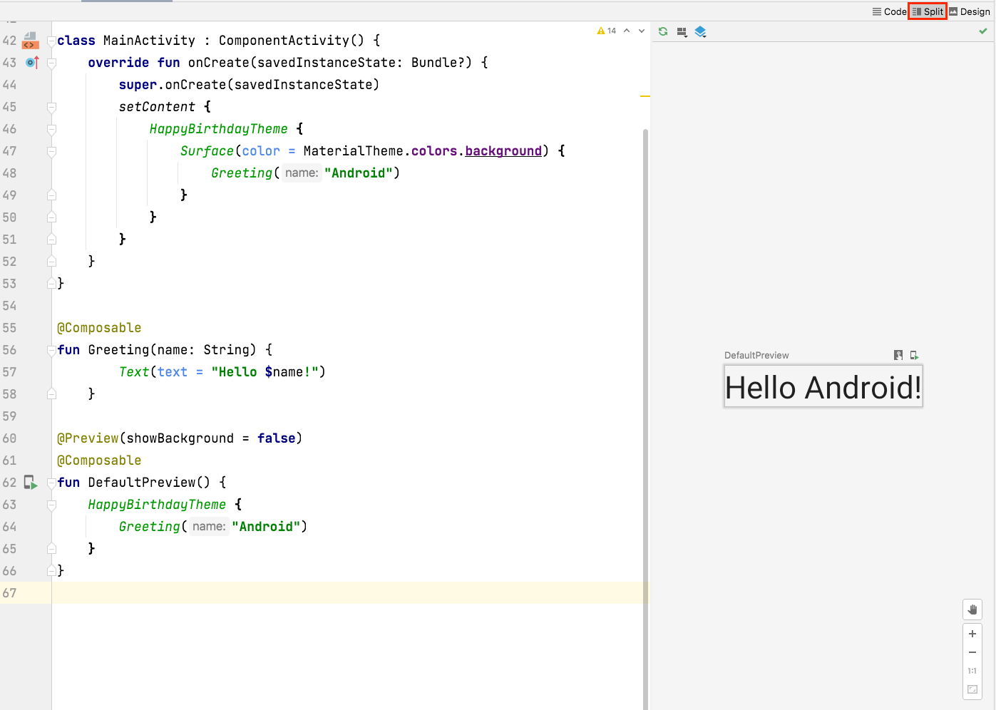Jump to next highlighted warning with down arrow

(x=642, y=31)
